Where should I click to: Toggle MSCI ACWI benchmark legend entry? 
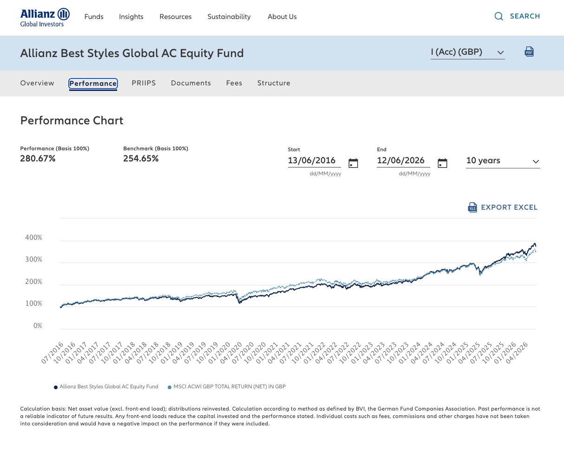tap(226, 386)
